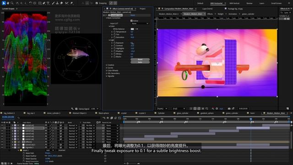Click the Exposure stopwatch icon
293x165 pixels.
coord(114,43)
